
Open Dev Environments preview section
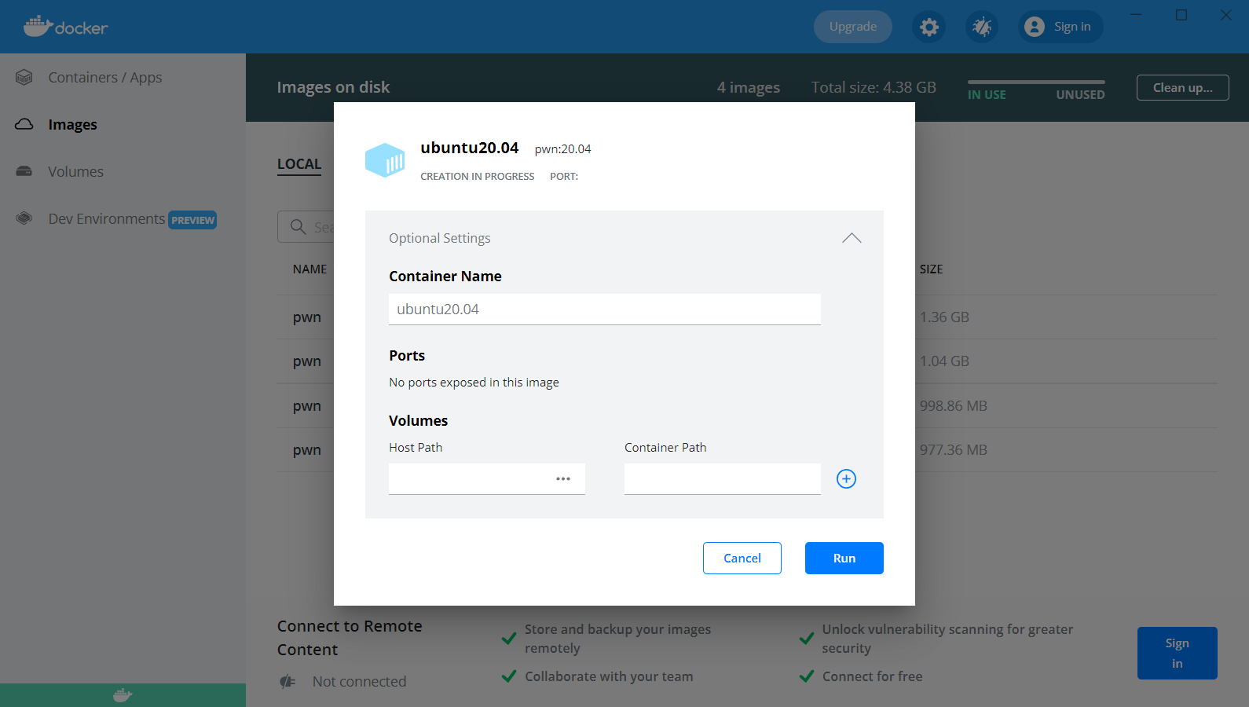pyautogui.click(x=107, y=218)
